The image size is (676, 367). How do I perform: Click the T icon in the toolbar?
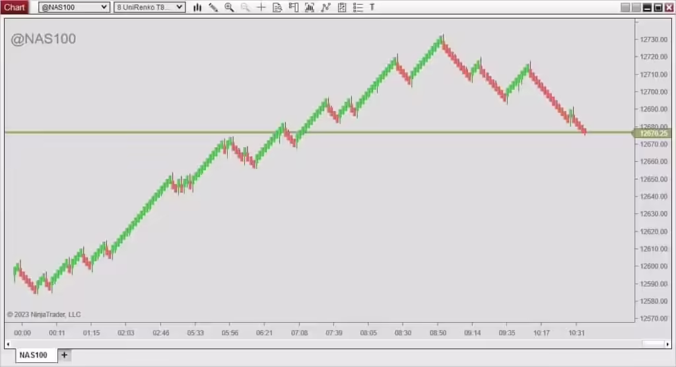(372, 7)
